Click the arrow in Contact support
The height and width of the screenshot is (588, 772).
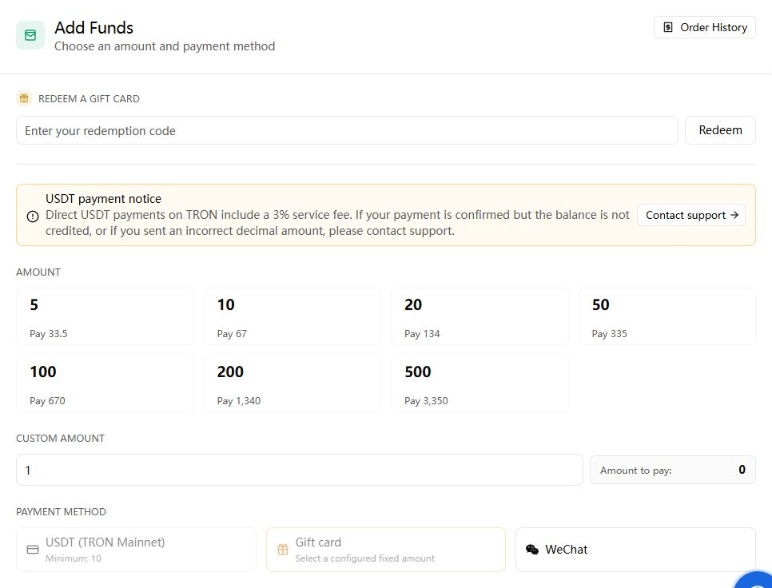[734, 215]
